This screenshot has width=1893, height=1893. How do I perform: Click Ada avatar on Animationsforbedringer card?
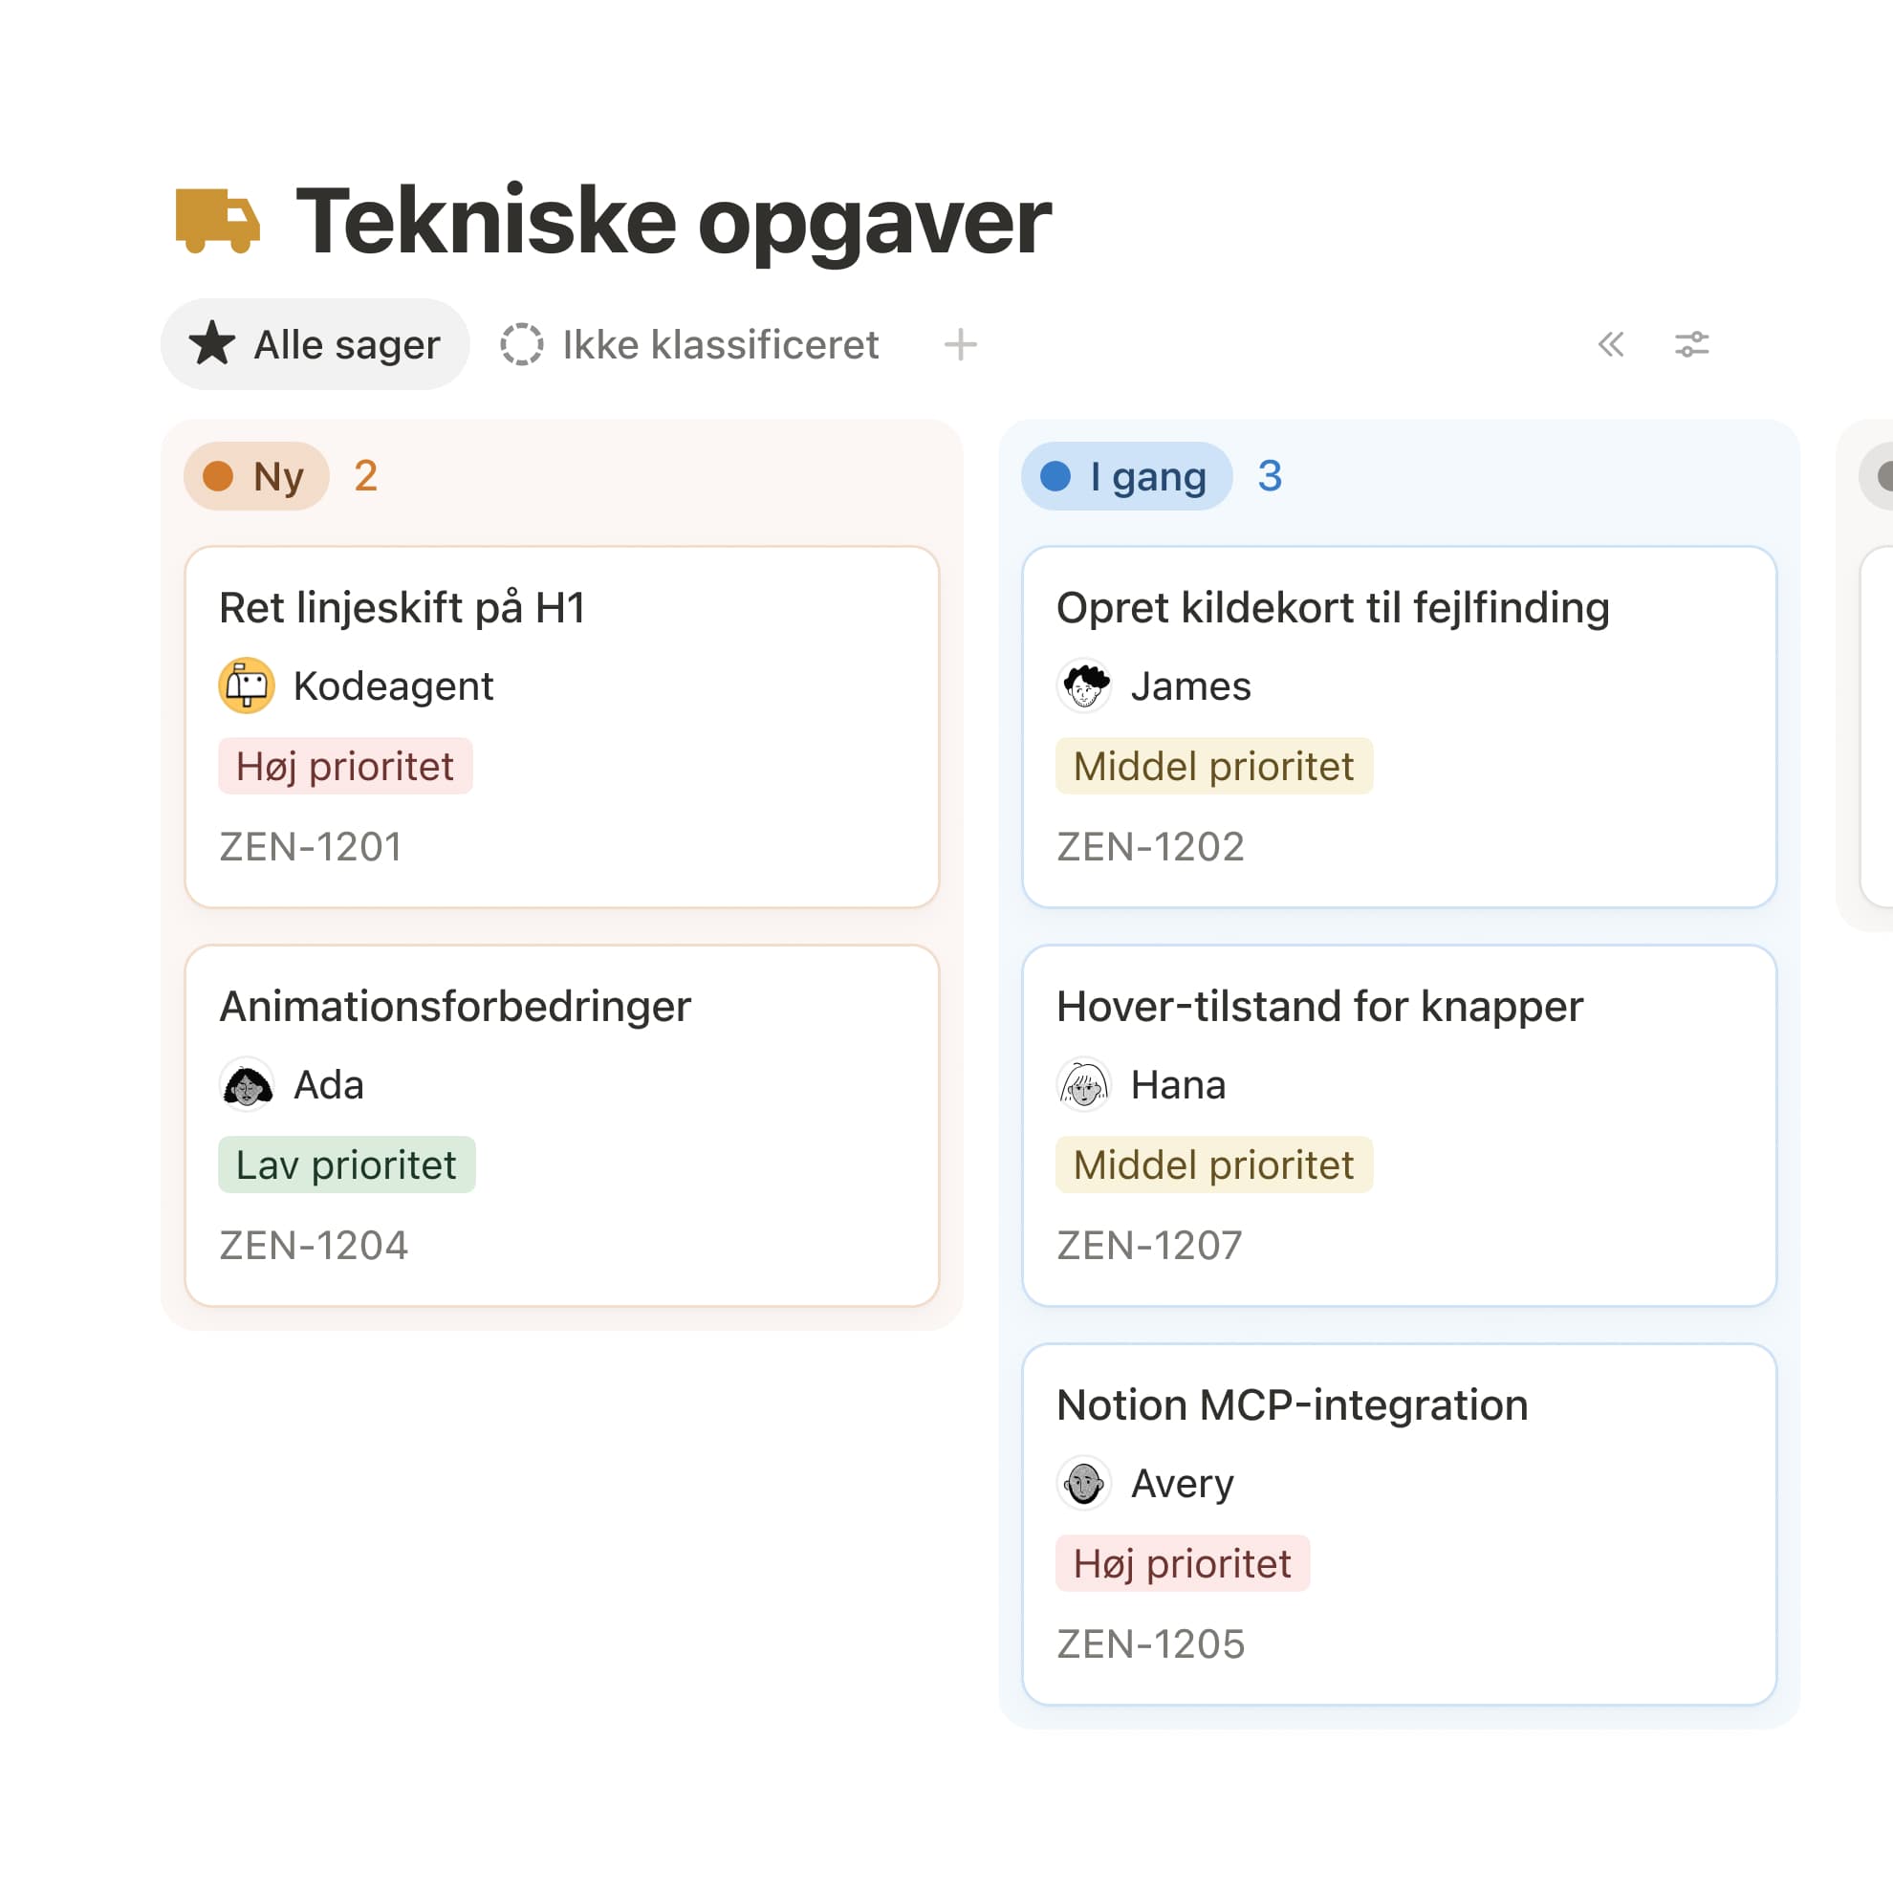(x=246, y=1085)
